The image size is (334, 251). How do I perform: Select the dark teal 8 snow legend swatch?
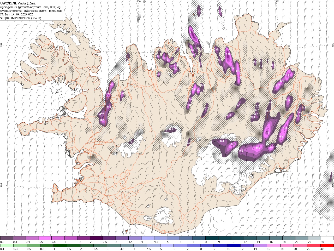212,238
